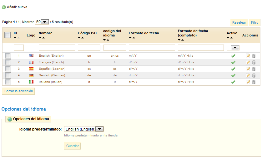Check the English row checkbox
This screenshot has height=157, width=262.
[x=8, y=56]
